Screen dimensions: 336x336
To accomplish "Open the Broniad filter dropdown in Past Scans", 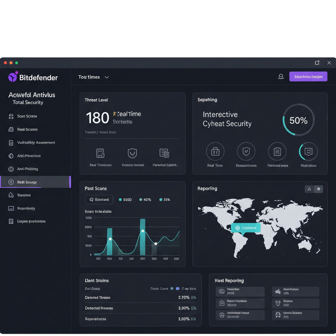I will click(99, 199).
